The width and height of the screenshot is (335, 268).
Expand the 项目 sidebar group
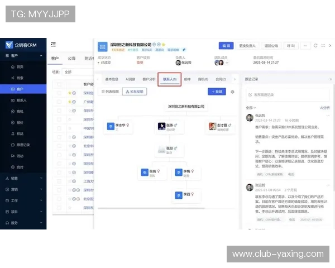coord(41,212)
